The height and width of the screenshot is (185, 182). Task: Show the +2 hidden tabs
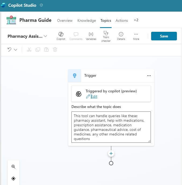click(136, 20)
